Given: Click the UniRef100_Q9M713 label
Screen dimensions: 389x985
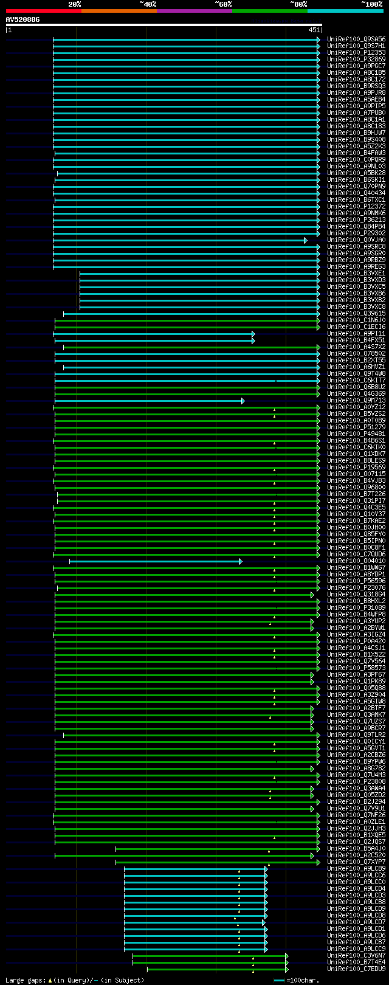Looking at the screenshot, I should point(356,400).
